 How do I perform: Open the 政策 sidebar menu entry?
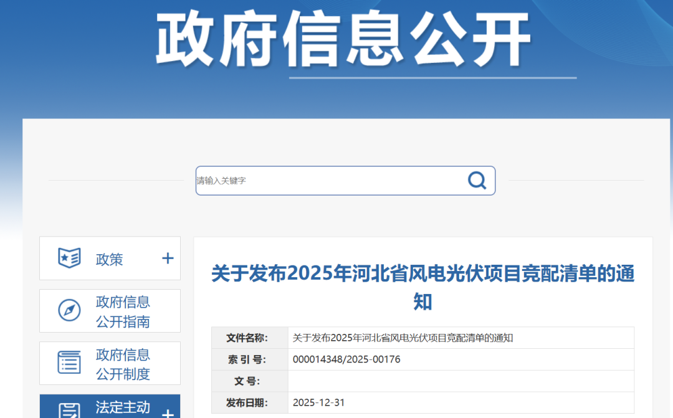110,259
